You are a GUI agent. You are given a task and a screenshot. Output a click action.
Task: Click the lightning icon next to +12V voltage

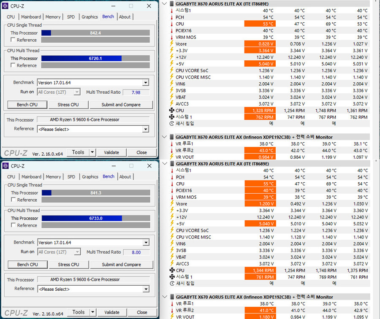point(171,57)
